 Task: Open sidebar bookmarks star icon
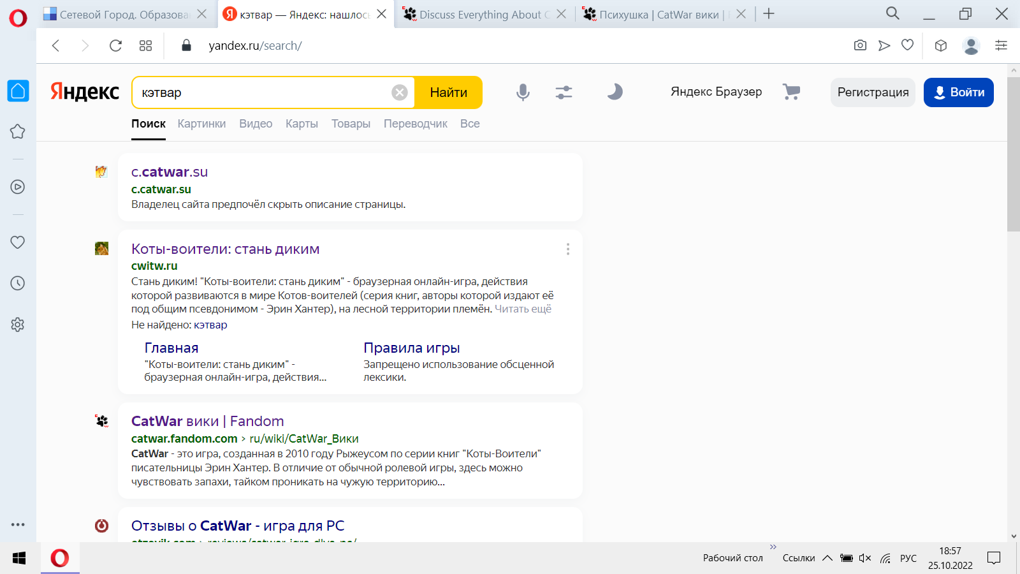18,131
